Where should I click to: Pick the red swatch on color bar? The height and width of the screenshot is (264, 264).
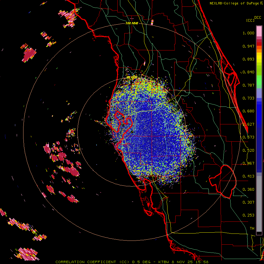259,44
